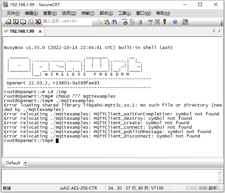Open Session Options toolbar icon
The image size is (225, 193).
pos(150,22)
